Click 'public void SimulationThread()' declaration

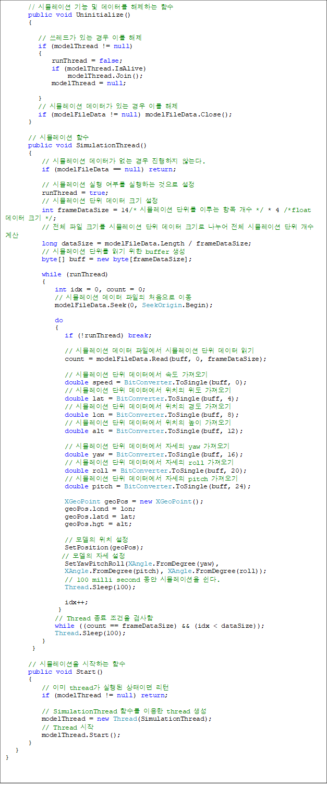pos(87,145)
